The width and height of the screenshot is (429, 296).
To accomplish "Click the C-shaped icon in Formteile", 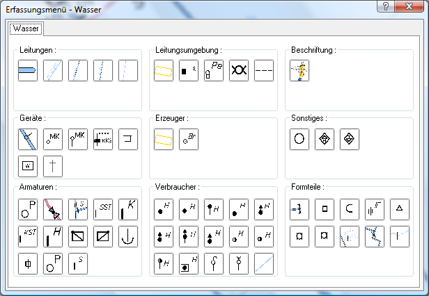I will tap(350, 209).
